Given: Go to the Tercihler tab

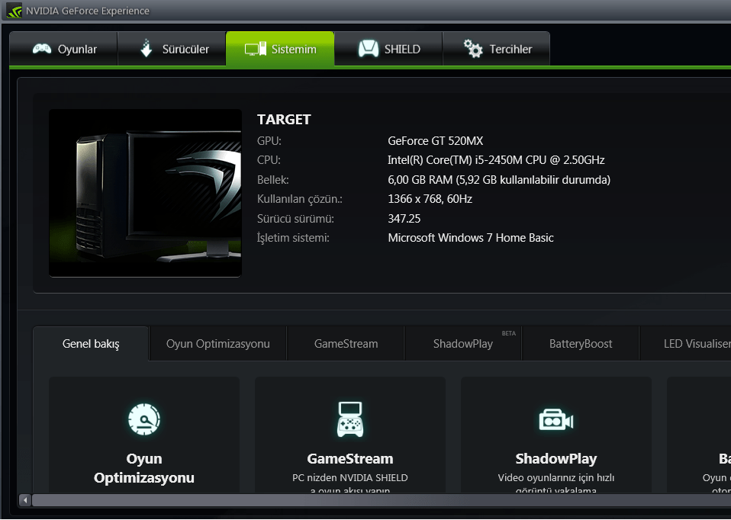Looking at the screenshot, I should (496, 49).
